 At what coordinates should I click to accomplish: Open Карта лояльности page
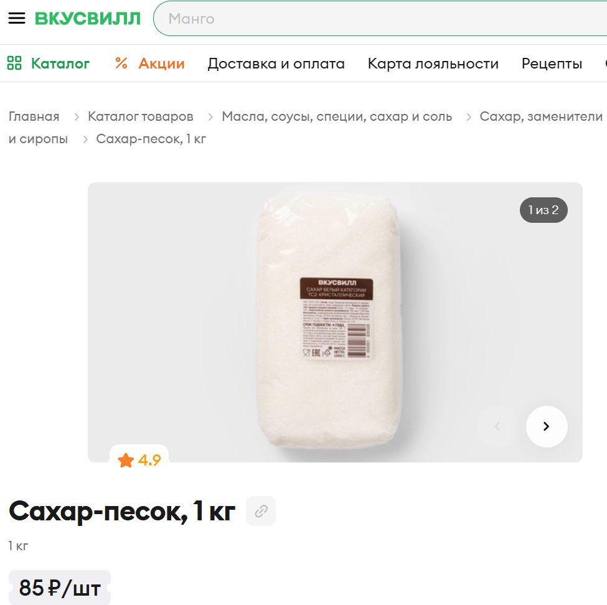pos(433,63)
